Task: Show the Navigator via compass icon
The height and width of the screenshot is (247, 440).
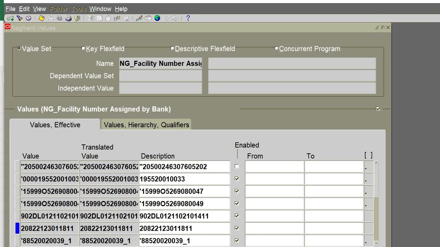Action: click(29, 18)
